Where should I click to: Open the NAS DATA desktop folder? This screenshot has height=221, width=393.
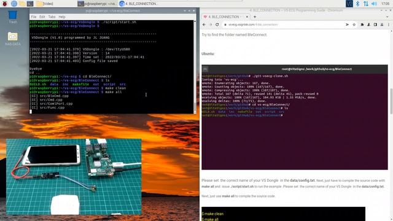(x=13, y=39)
